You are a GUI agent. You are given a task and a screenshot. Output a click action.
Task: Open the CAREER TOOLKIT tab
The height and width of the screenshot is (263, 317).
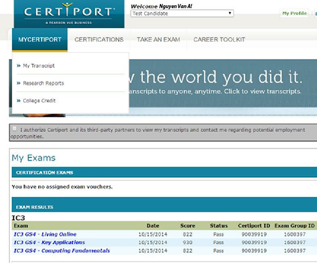point(219,39)
